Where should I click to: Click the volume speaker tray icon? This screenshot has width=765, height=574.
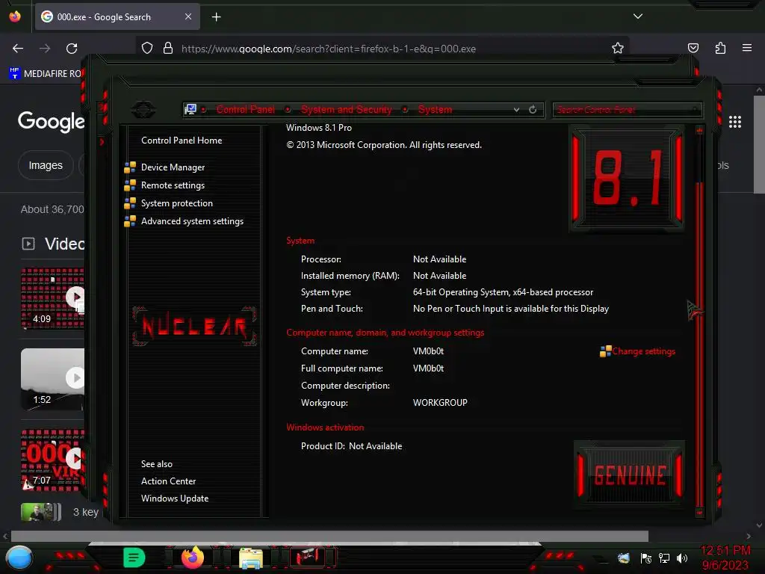682,558
